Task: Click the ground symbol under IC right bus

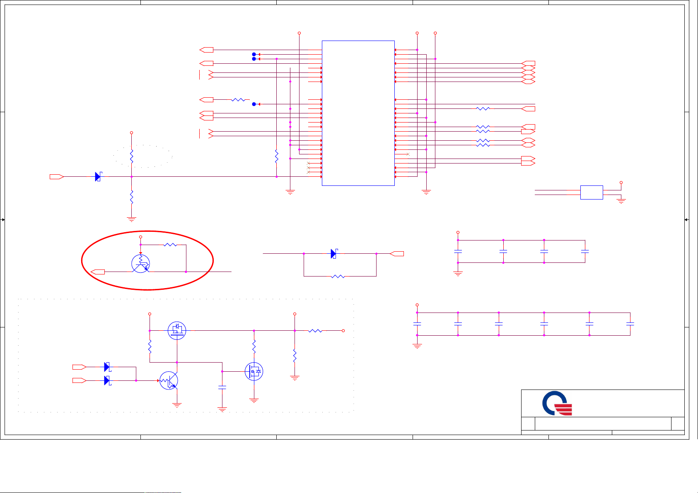Action: (426, 192)
